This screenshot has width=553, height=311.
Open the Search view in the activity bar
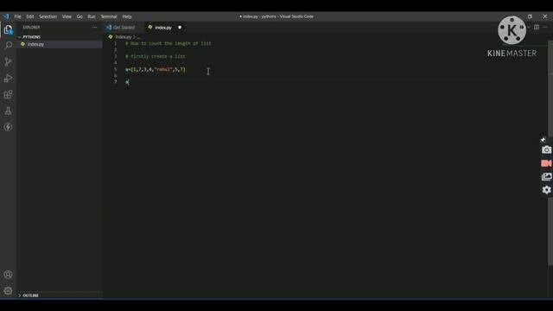(8, 46)
